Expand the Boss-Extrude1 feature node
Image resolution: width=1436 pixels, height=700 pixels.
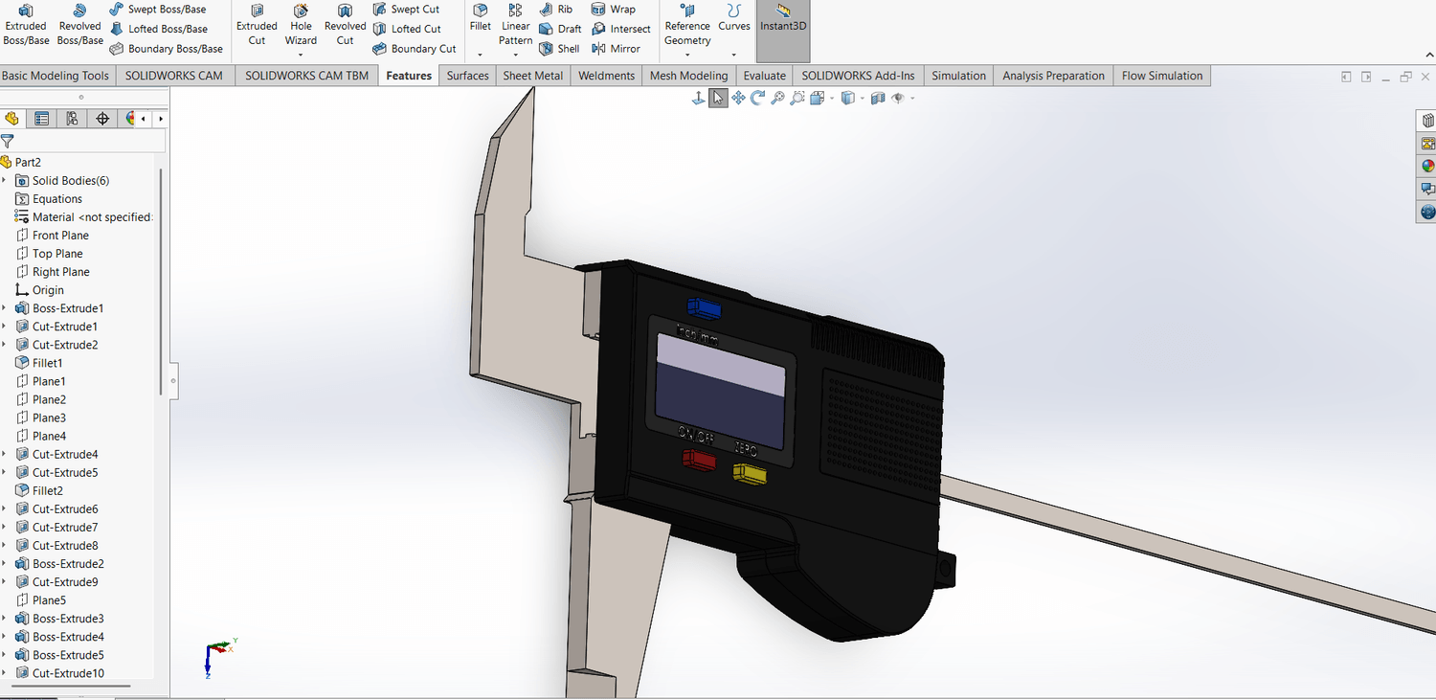point(5,308)
